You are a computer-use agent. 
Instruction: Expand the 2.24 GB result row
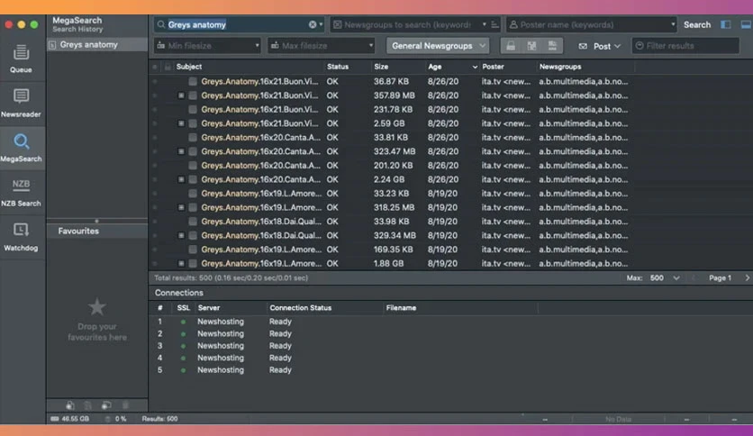(x=181, y=179)
